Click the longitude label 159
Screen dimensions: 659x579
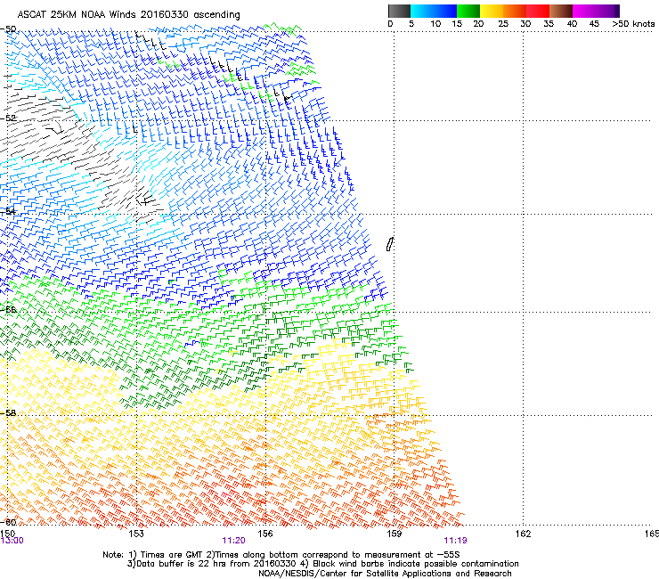(395, 534)
